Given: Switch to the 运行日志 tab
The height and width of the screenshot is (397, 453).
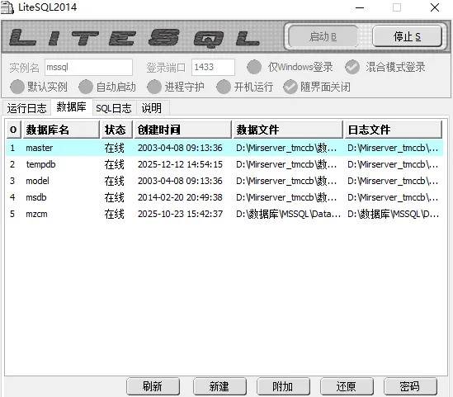Looking at the screenshot, I should (x=27, y=108).
